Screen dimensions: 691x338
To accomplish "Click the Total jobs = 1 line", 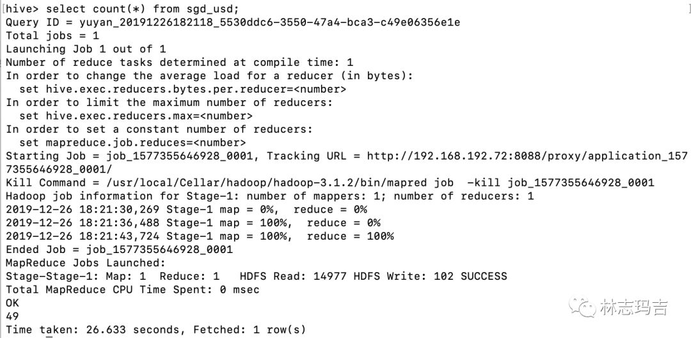I will (52, 36).
